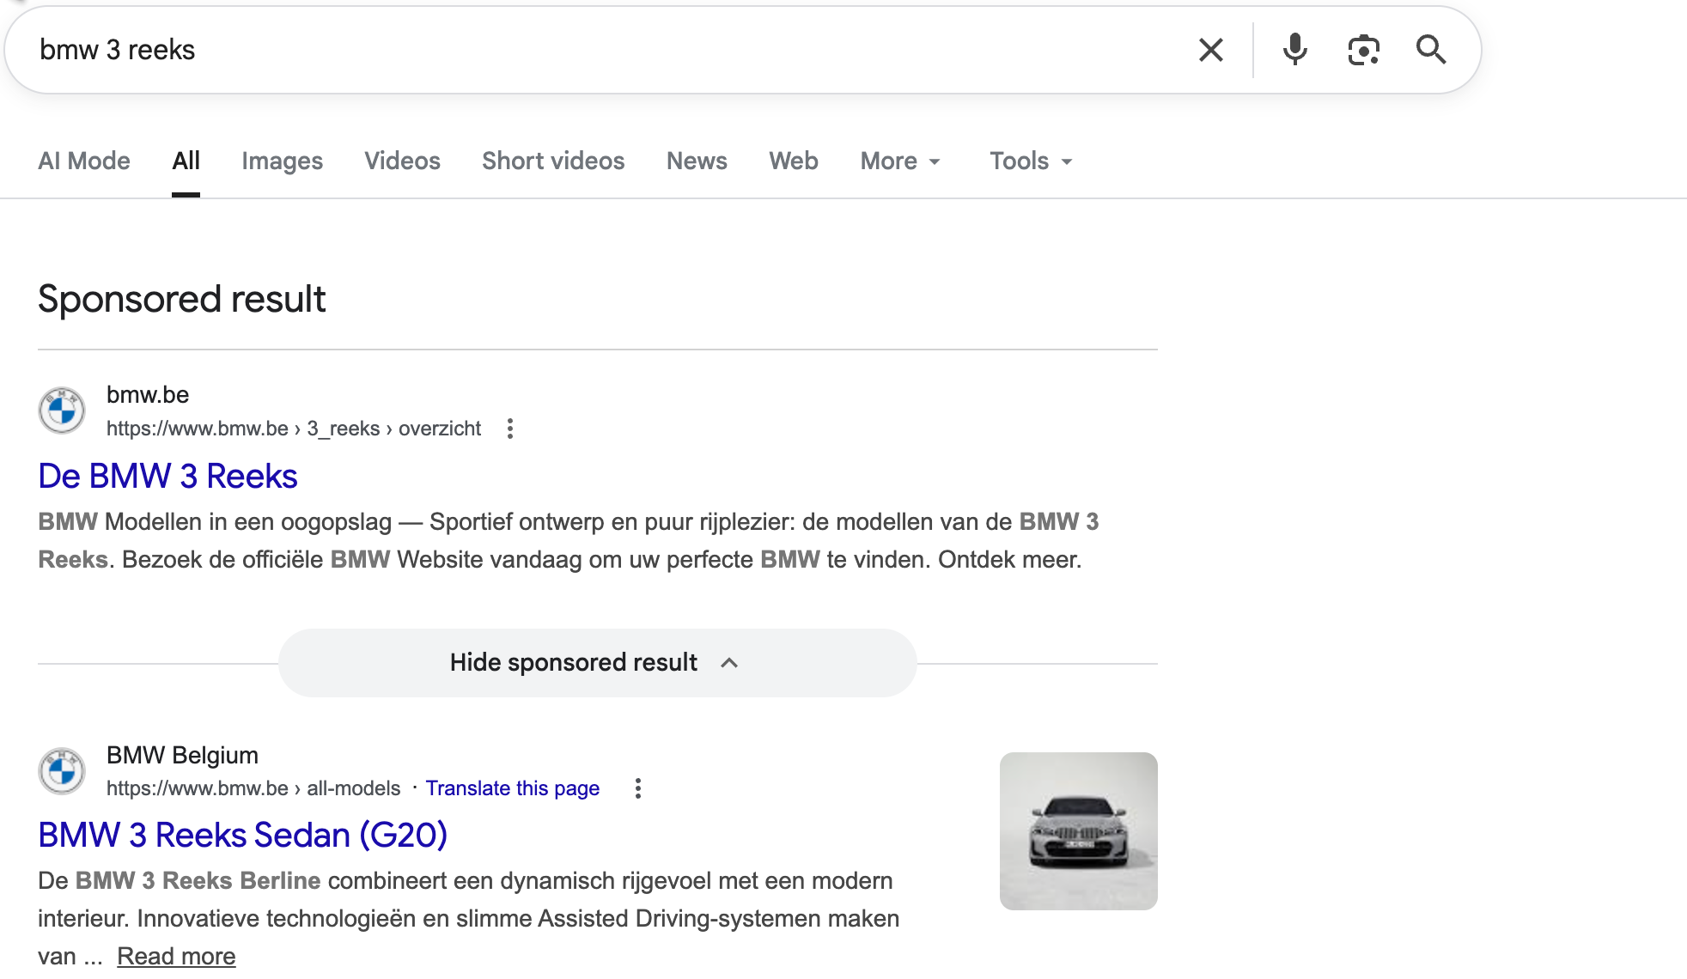Select the Short videos tab
The image size is (1687, 979).
point(553,161)
